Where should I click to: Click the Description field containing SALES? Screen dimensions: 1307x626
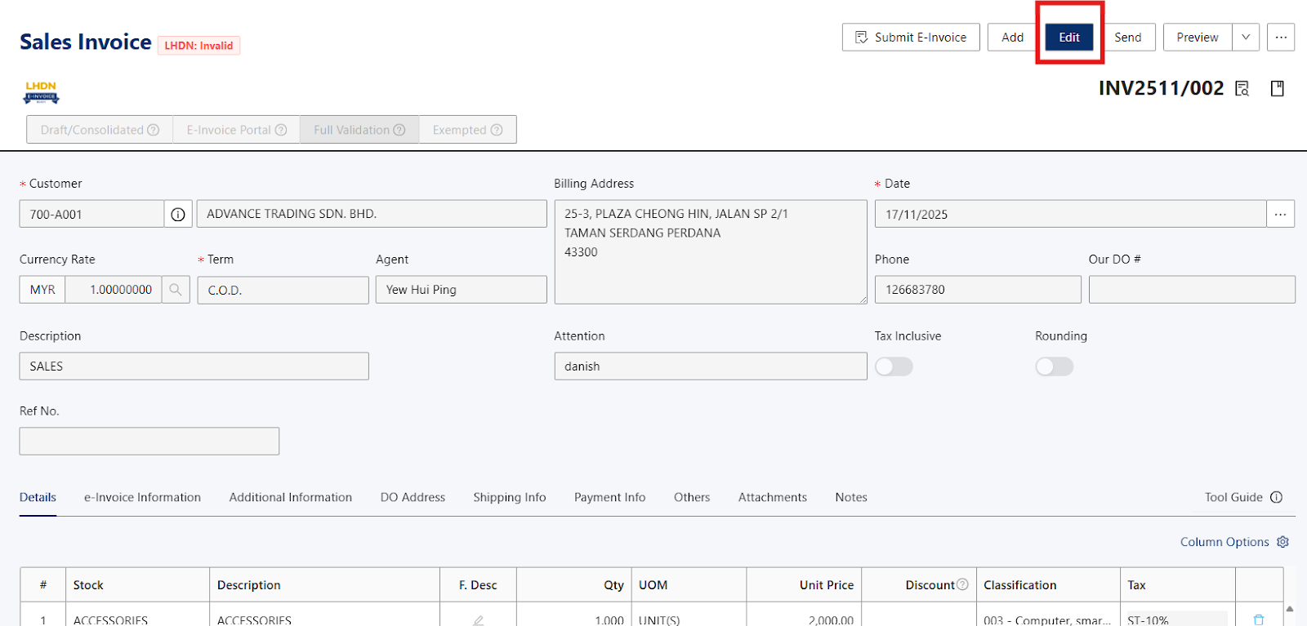pyautogui.click(x=194, y=366)
